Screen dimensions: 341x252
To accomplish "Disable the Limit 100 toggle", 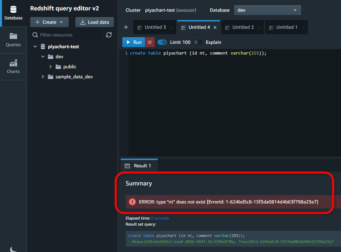I will coord(162,42).
